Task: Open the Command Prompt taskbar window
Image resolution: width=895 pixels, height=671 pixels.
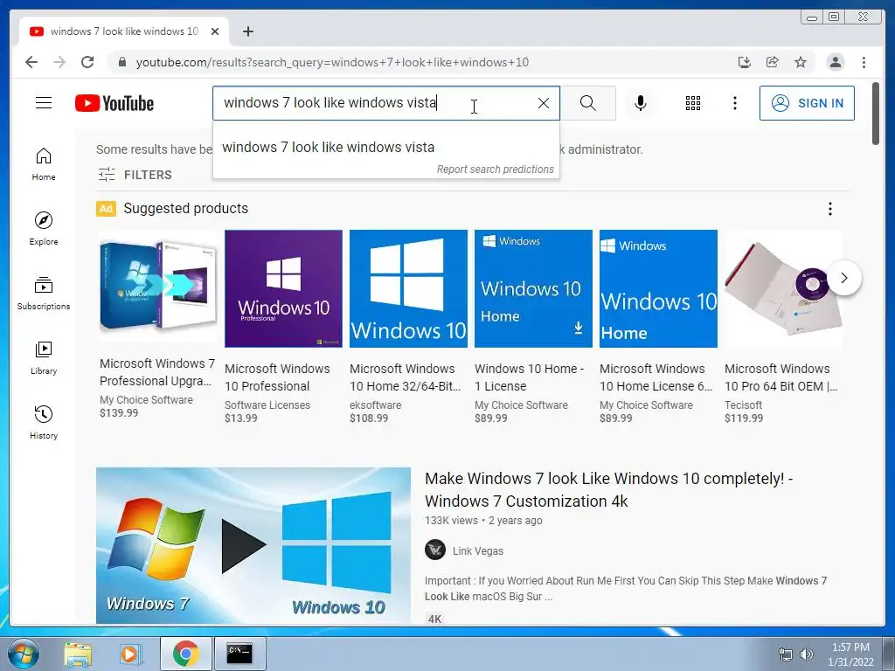Action: point(239,654)
